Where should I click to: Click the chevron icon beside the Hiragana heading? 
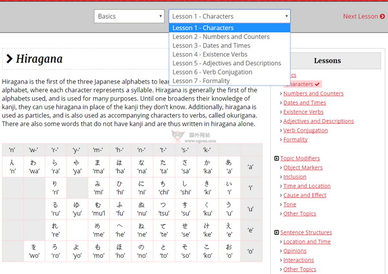click(x=9, y=60)
